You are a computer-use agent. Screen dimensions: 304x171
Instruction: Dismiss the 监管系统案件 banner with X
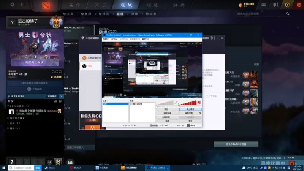pos(62,97)
